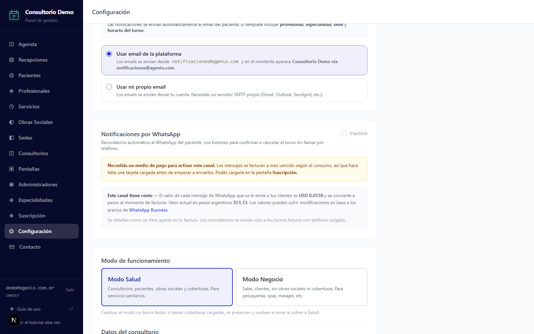Click the Profesionales sidebar icon

[x=11, y=91]
